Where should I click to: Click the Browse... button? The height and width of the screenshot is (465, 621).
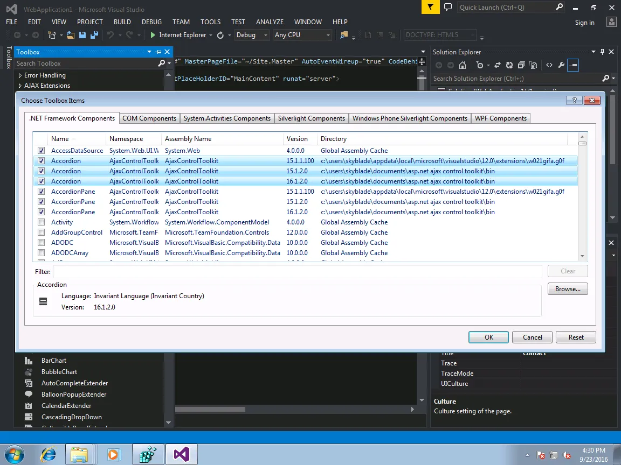point(567,289)
